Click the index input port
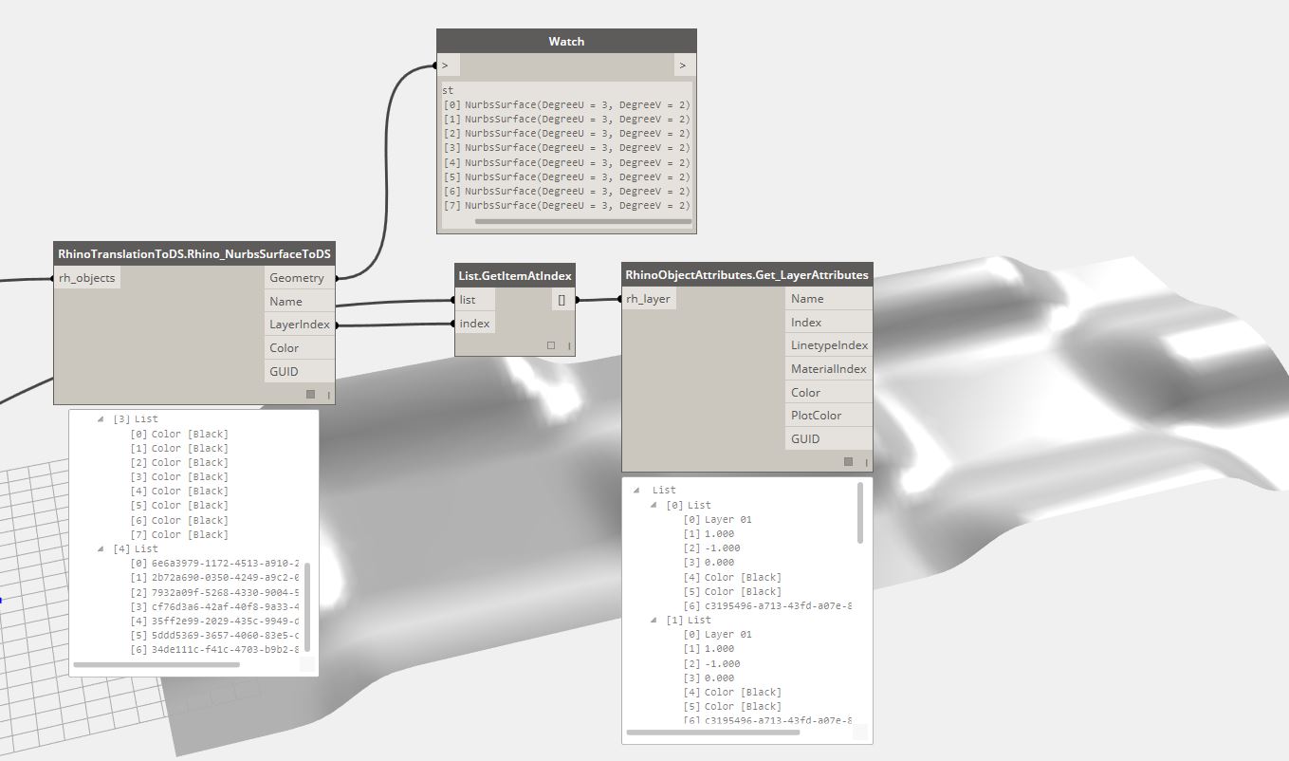This screenshot has height=761, width=1289. [475, 324]
